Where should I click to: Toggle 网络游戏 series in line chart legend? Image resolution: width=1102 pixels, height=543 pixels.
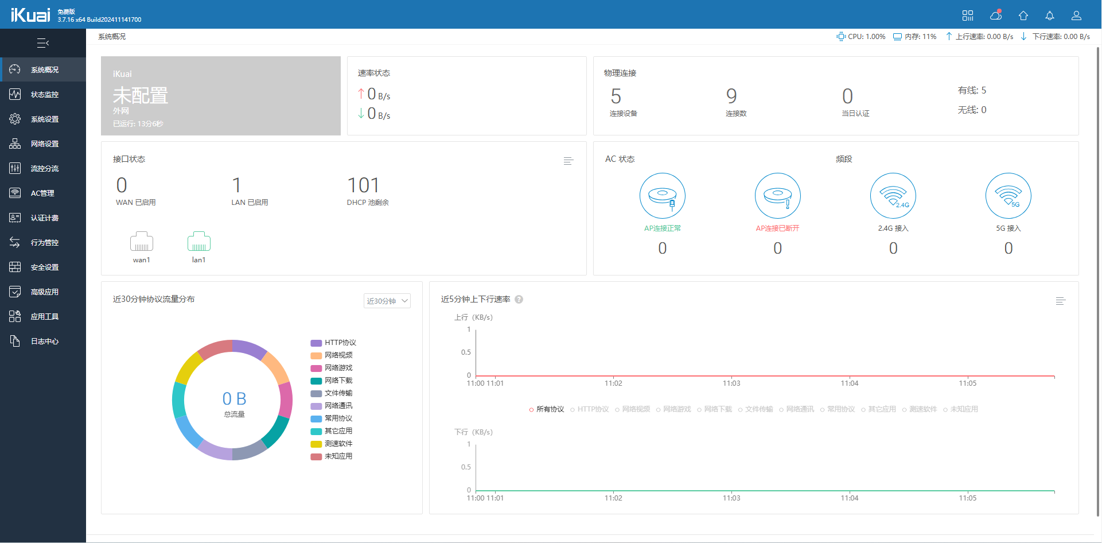(x=674, y=409)
